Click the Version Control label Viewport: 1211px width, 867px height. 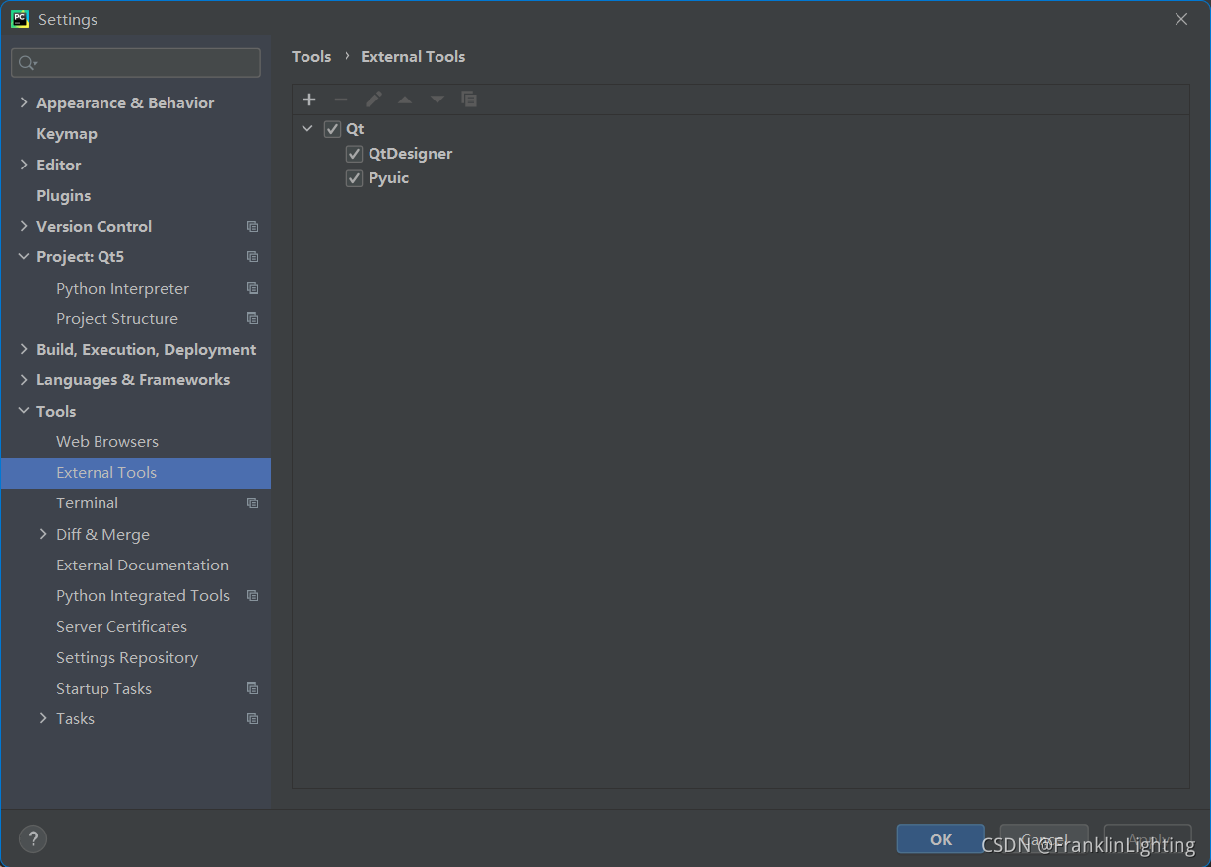[94, 227]
